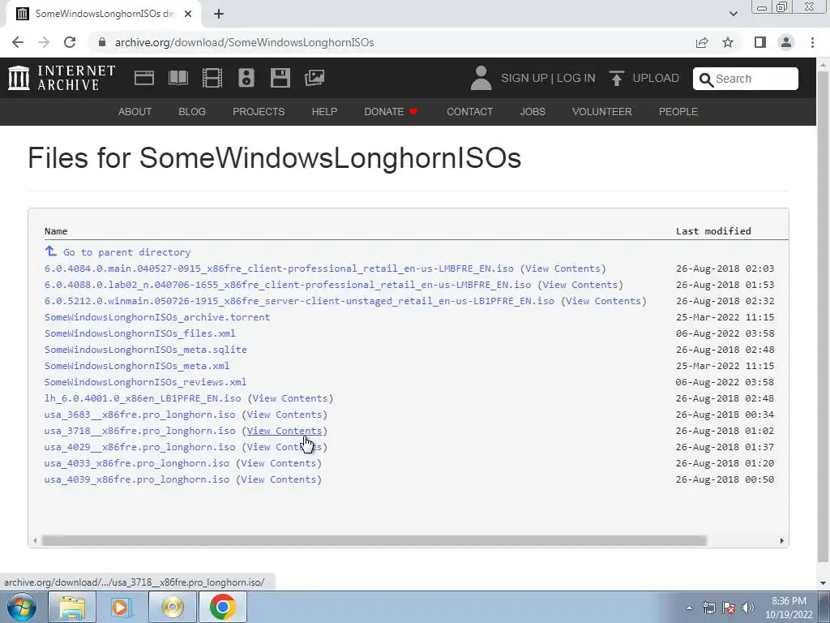Open the BLOG menu item
The image size is (830, 623).
pyautogui.click(x=192, y=112)
